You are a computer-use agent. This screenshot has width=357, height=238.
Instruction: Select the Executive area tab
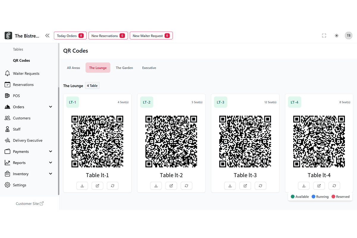(x=149, y=68)
